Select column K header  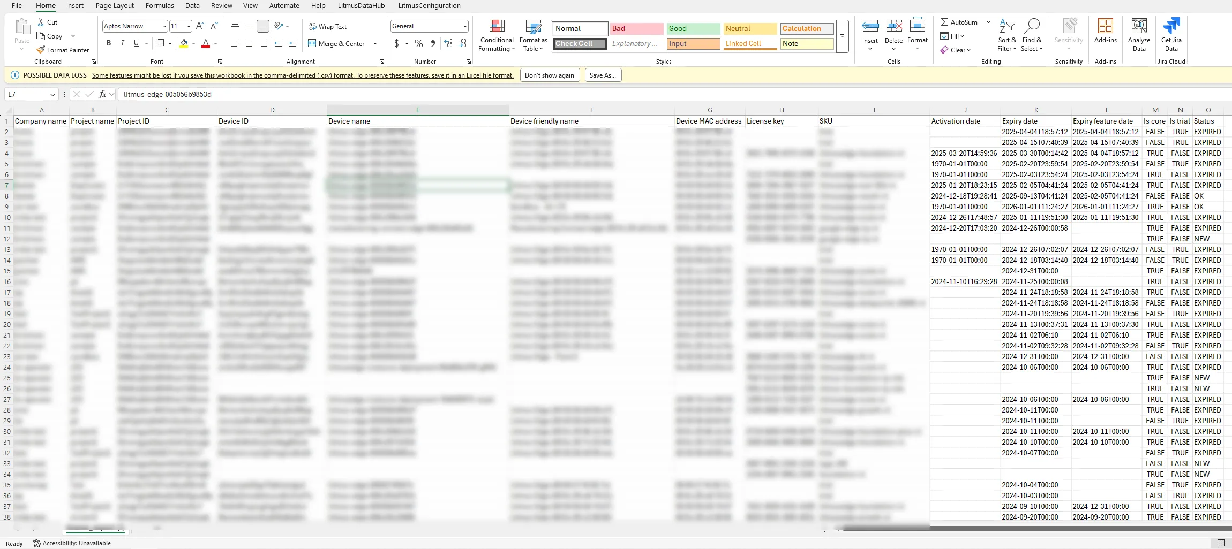point(1036,110)
